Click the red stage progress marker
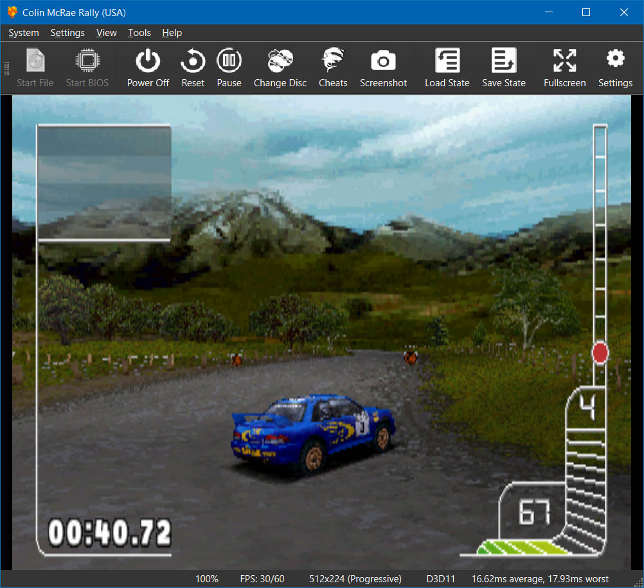 (x=600, y=353)
